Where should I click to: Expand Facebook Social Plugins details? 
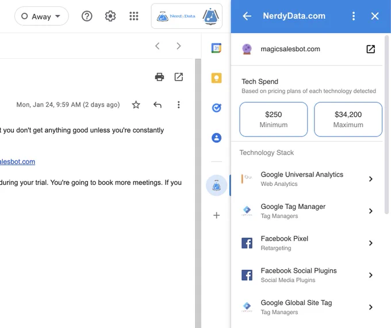(x=370, y=275)
